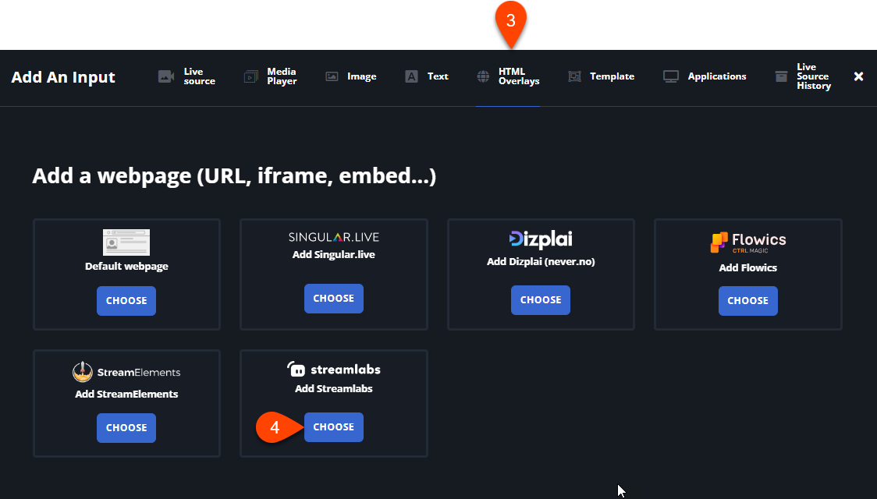Click the StreamElements logo
This screenshot has height=499, width=877.
click(x=126, y=372)
